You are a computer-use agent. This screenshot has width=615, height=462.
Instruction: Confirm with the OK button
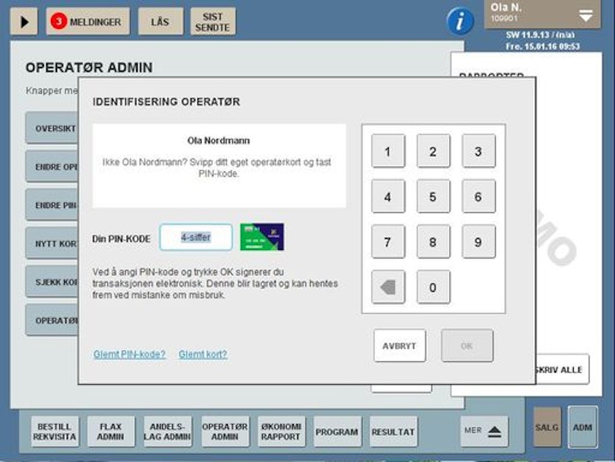tap(467, 346)
